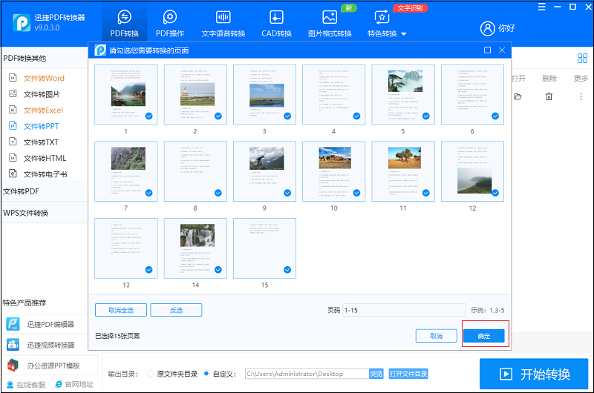Switch view with the grid layout icon
Viewport: 594px width, 393px height.
582,59
